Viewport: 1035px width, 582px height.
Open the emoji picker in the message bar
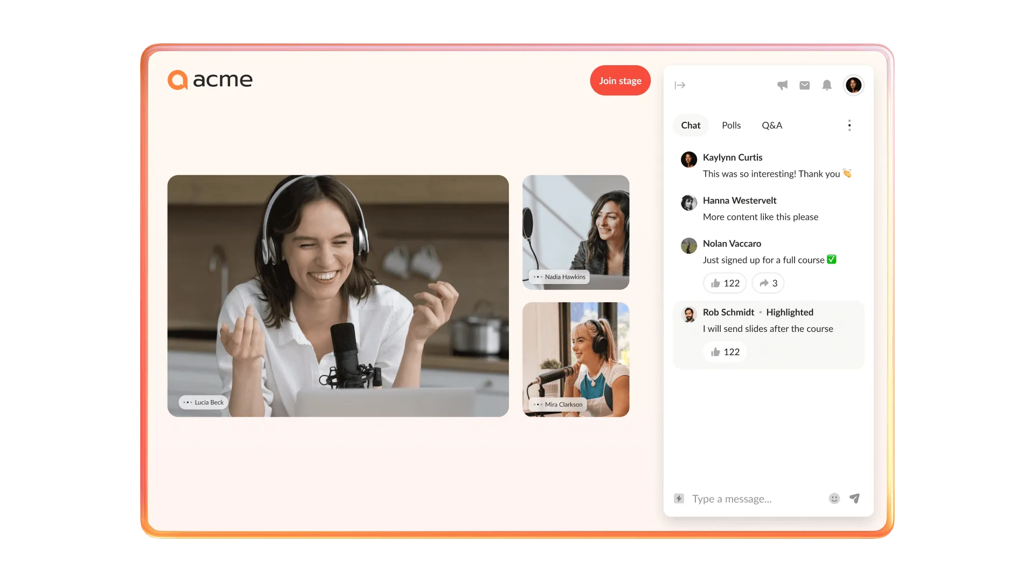[833, 498]
